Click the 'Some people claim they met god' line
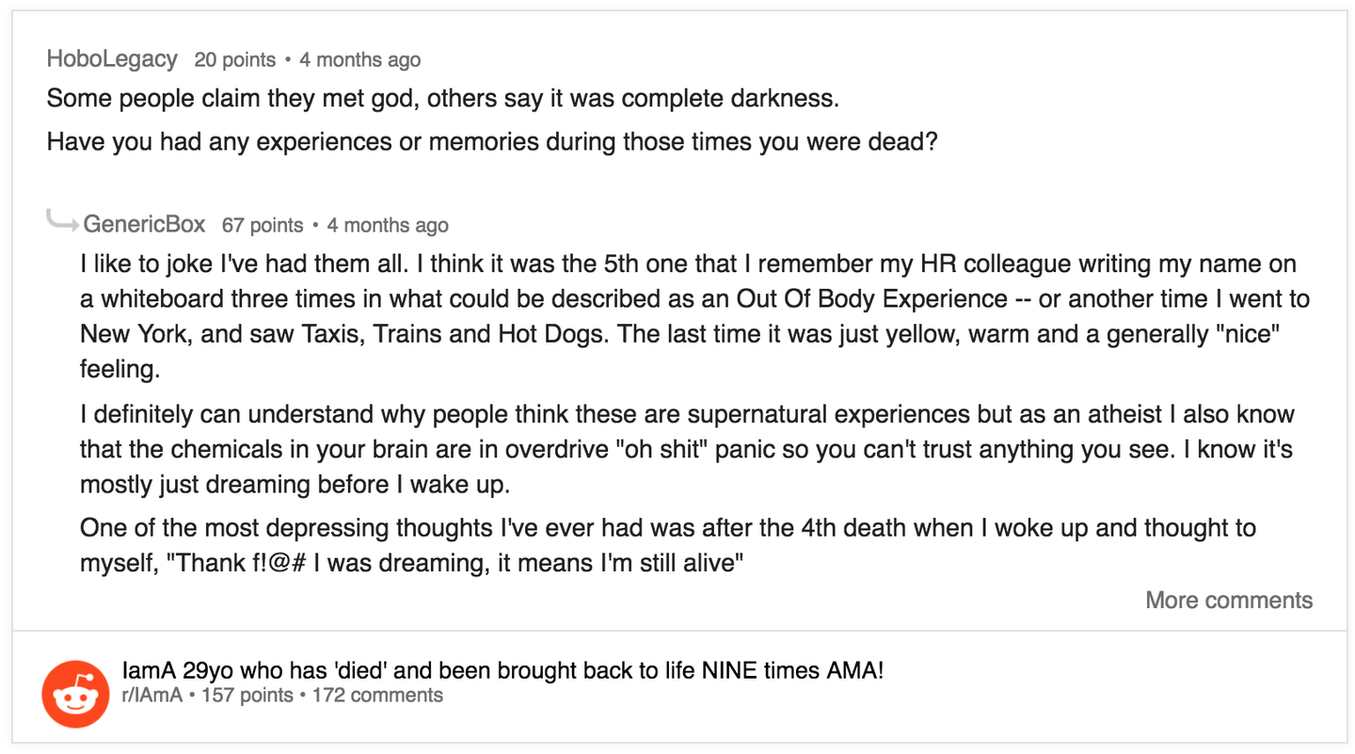This screenshot has height=754, width=1355. point(442,98)
